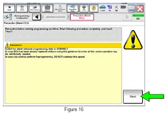Open Measurement Mode button
The height and width of the screenshot is (115, 167).
click(x=60, y=8)
